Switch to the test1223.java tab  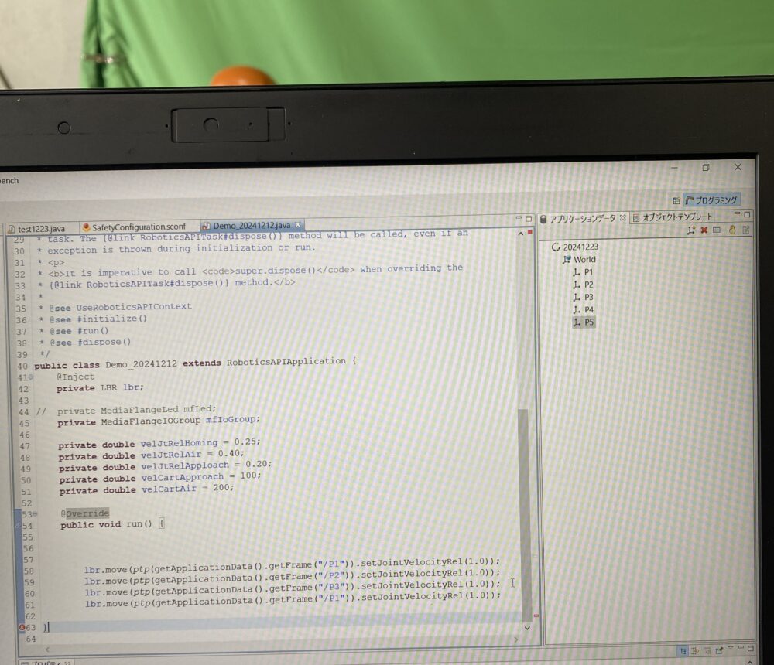tap(42, 229)
